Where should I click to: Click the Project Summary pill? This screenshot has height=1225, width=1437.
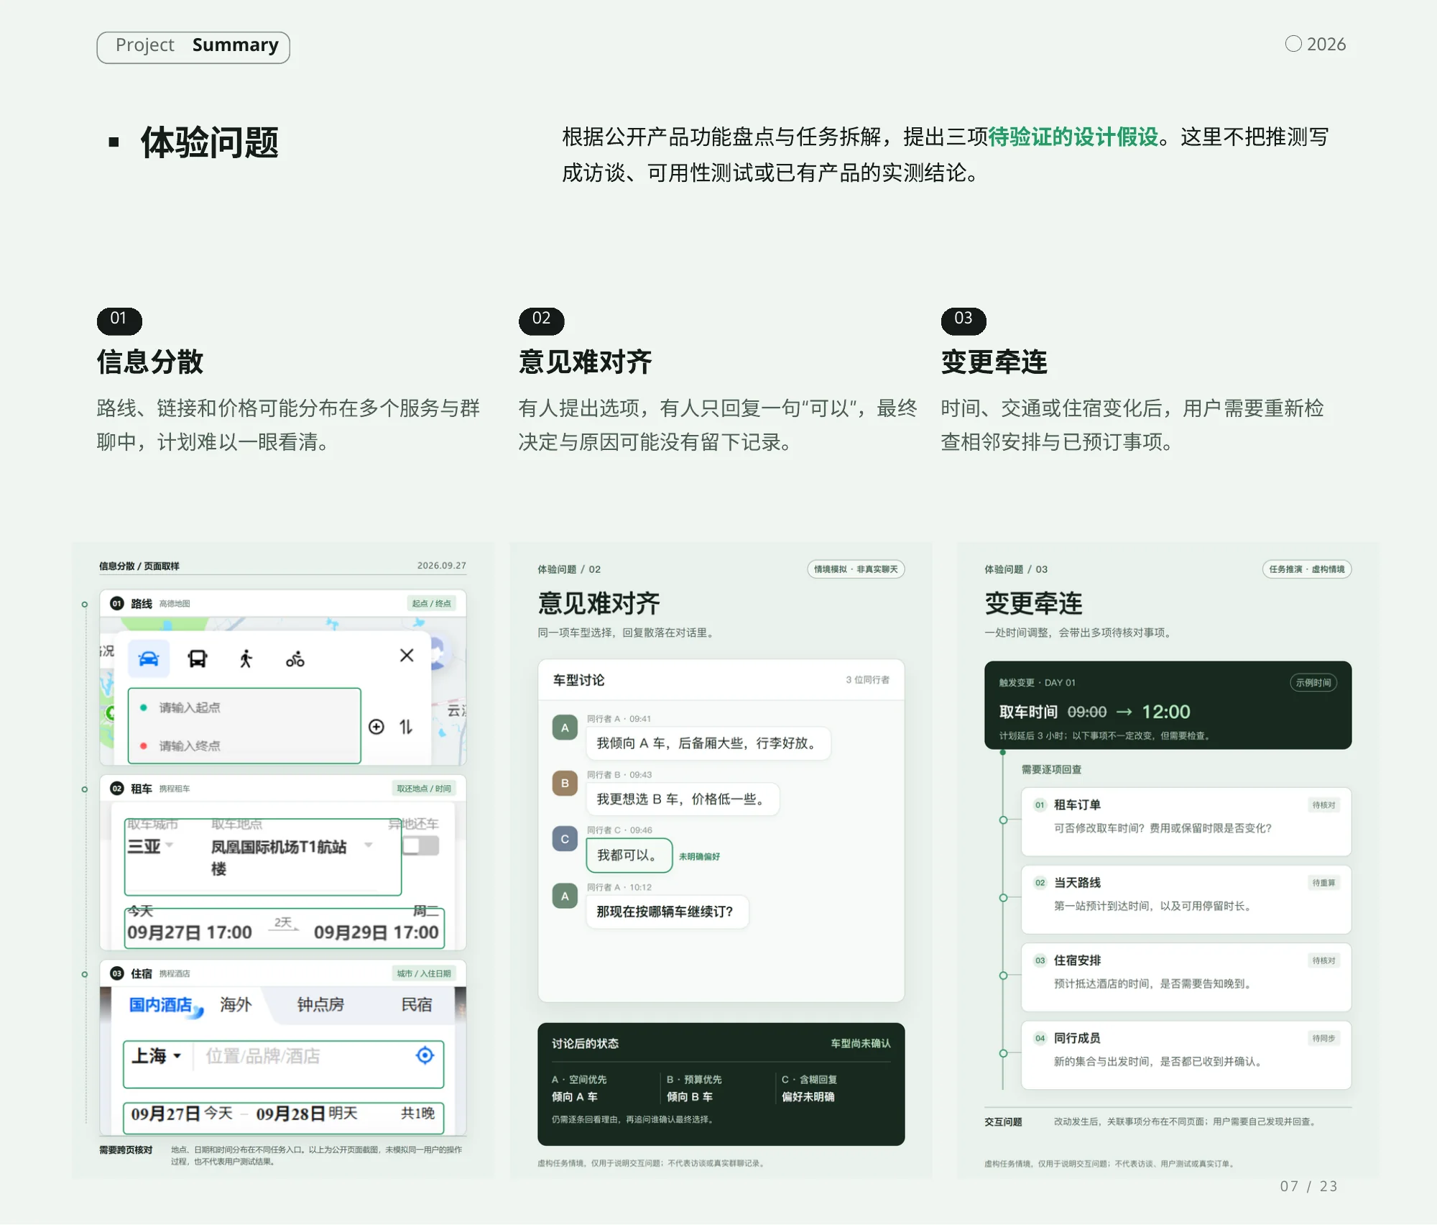click(x=193, y=47)
